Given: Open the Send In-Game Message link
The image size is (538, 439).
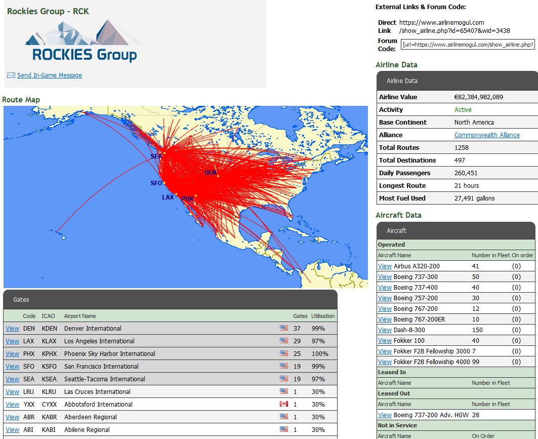Looking at the screenshot, I should click(x=50, y=75).
